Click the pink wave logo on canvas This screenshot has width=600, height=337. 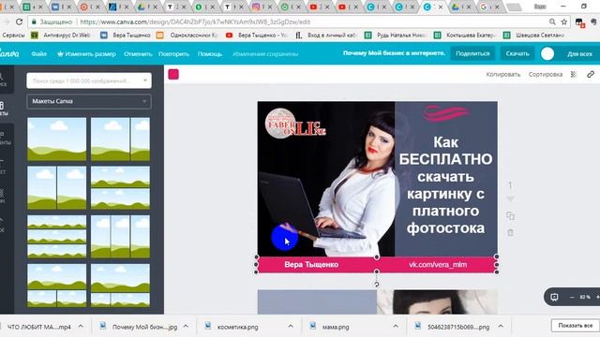point(446,113)
